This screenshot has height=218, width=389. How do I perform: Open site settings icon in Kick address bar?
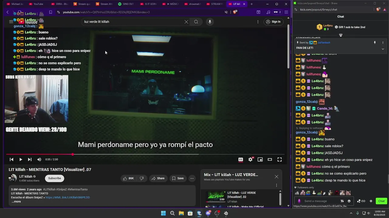click(296, 9)
